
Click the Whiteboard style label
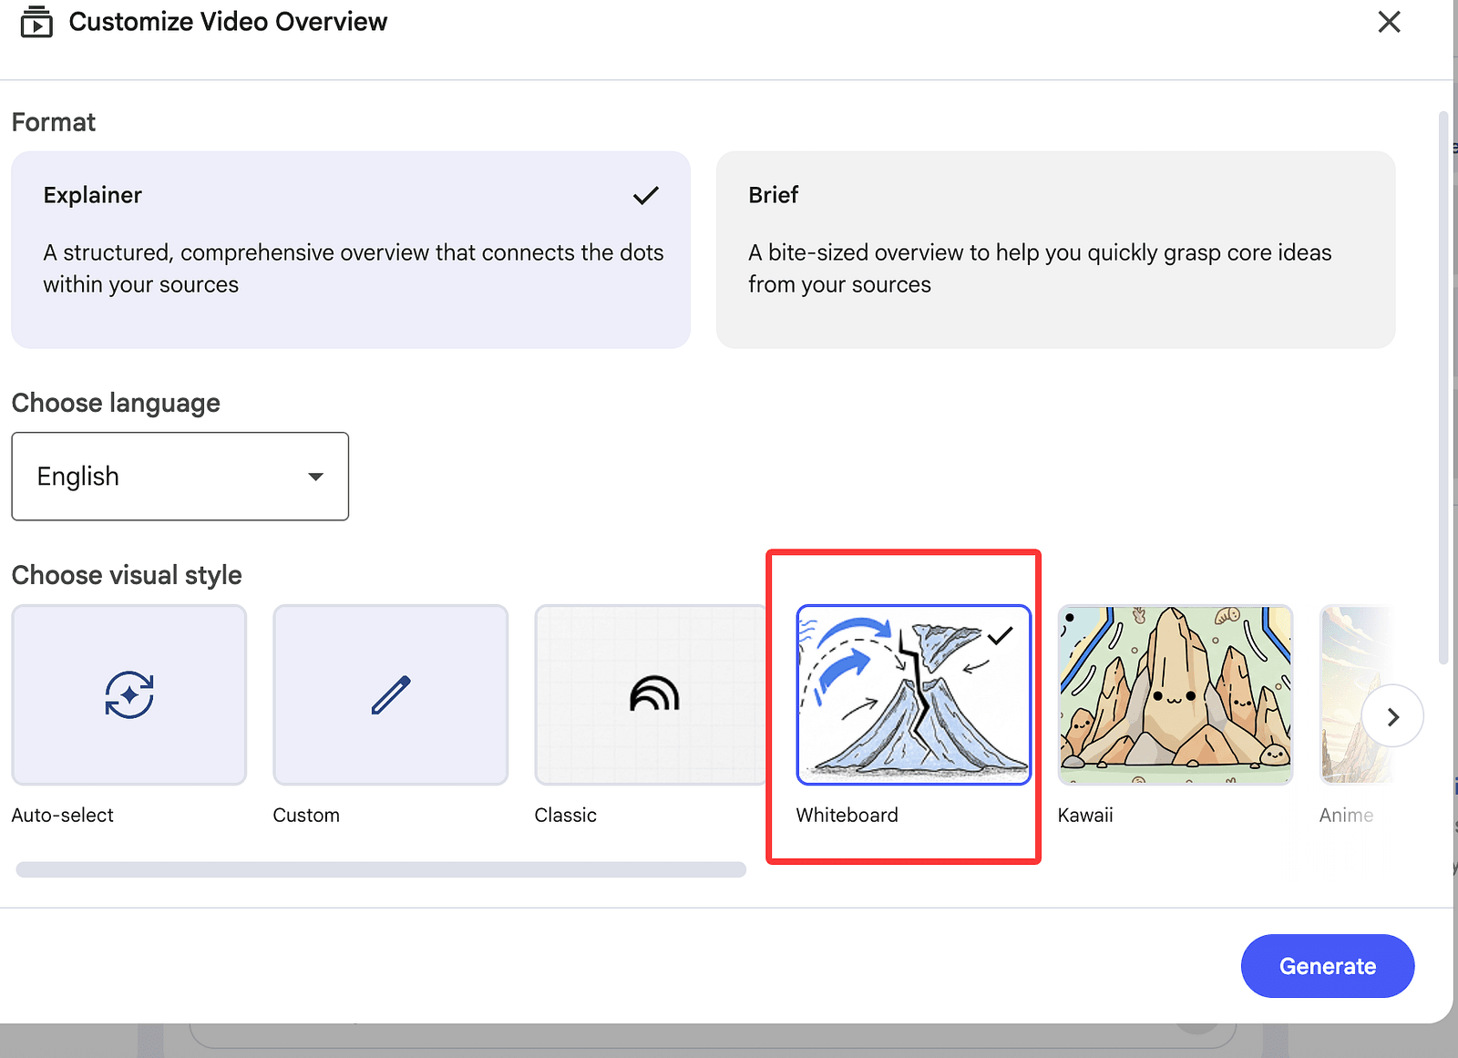[847, 816]
